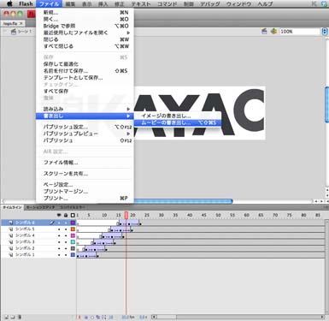
Task: Toggle visibility dot of シンボル 1 layer
Action: (x=59, y=254)
